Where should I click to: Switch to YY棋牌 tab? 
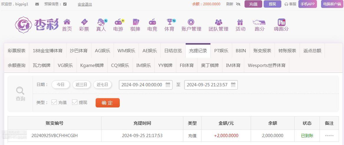(165, 65)
